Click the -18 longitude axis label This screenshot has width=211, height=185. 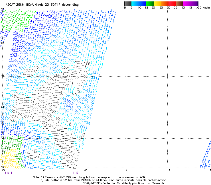(167, 170)
